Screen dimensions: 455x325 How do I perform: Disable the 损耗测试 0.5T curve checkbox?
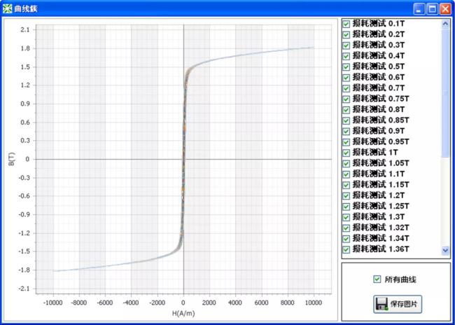coord(346,67)
